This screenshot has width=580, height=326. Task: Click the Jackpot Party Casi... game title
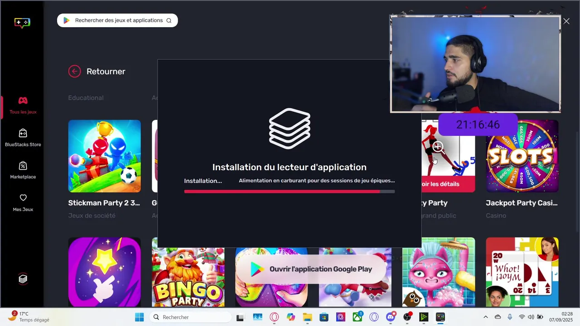click(x=522, y=203)
